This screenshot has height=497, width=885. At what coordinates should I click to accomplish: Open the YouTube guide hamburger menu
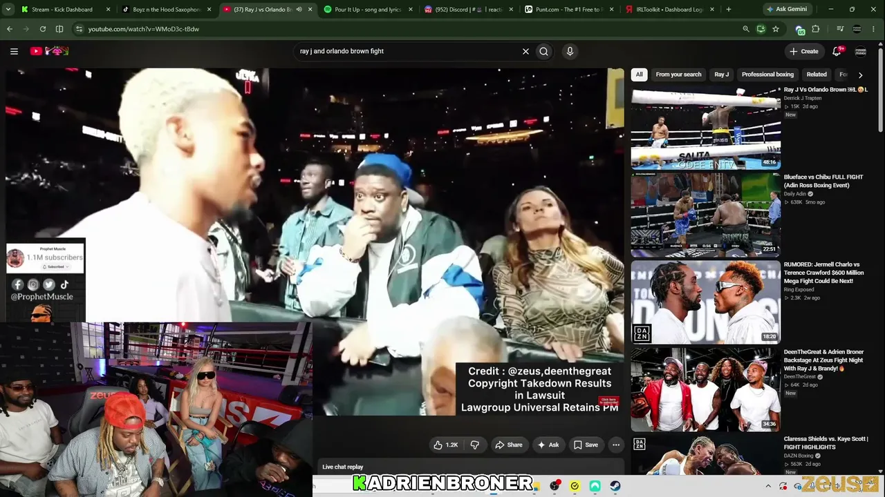(x=14, y=51)
